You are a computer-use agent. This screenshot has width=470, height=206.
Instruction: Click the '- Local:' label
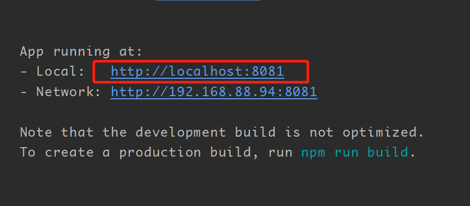pos(53,71)
